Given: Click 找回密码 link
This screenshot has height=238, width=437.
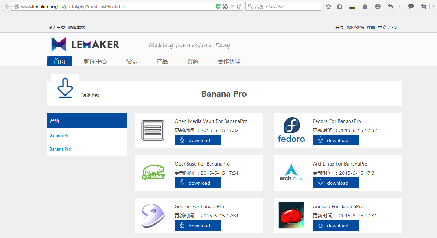Looking at the screenshot, I should point(355,27).
